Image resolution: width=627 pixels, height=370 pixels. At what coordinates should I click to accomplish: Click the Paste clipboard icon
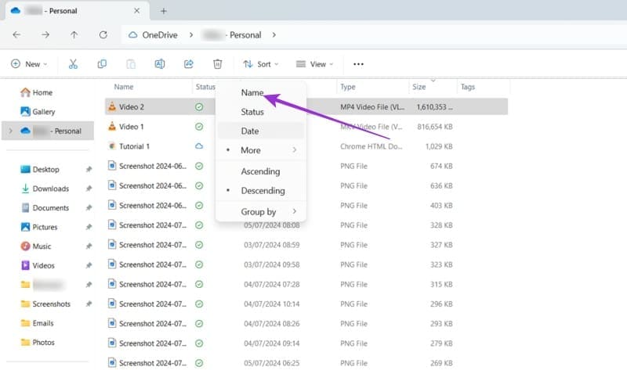click(x=131, y=64)
